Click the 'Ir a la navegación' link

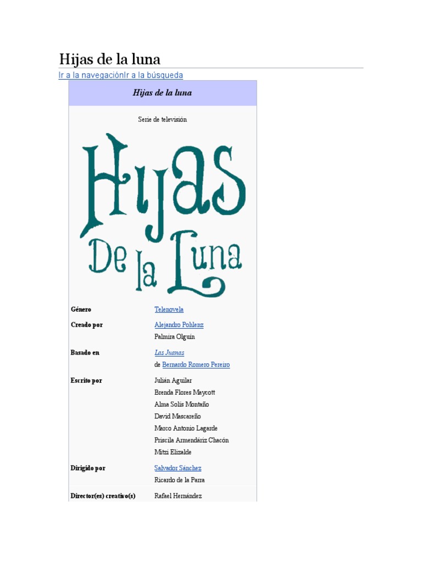point(91,75)
